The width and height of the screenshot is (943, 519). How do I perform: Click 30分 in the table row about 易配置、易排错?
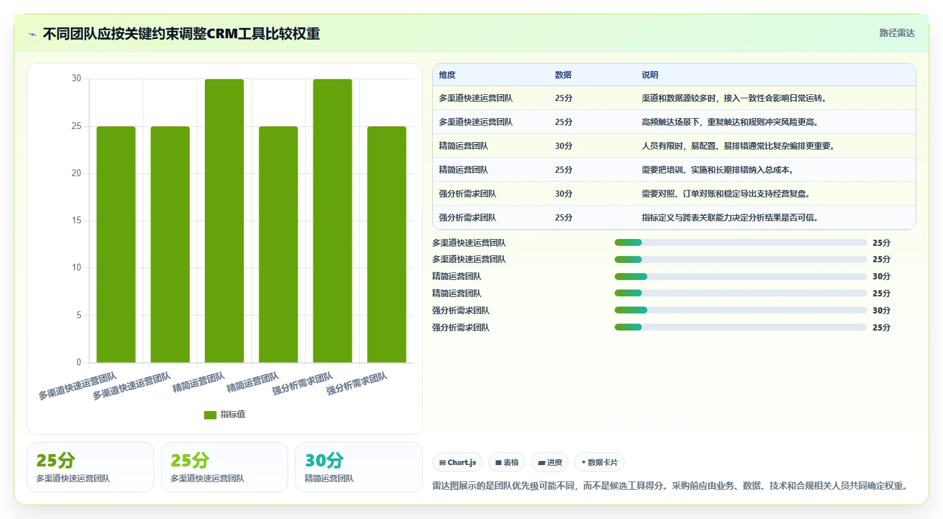pos(563,146)
